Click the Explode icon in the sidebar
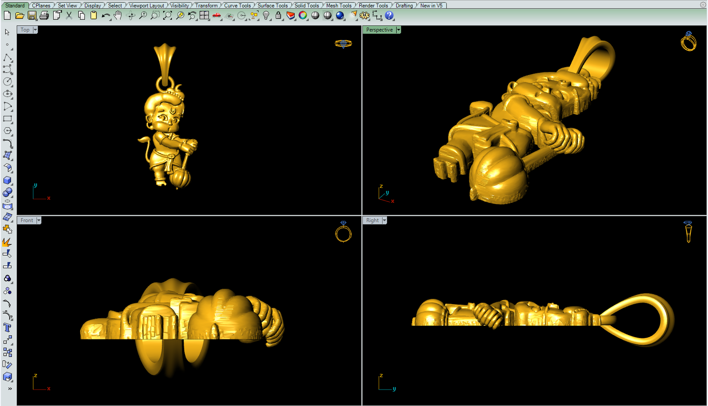The image size is (708, 406). (x=8, y=242)
